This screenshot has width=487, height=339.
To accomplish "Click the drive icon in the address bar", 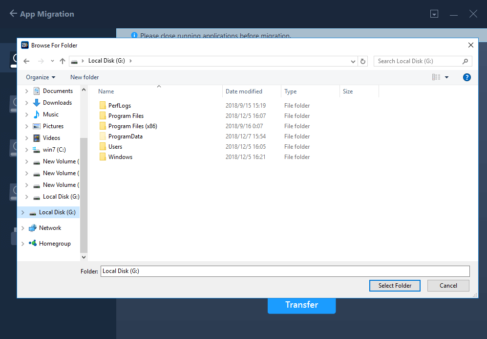I will pos(74,61).
